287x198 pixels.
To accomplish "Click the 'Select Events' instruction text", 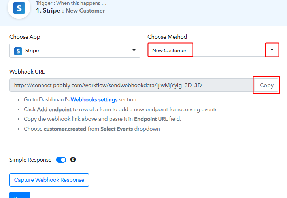I will point(117,129).
